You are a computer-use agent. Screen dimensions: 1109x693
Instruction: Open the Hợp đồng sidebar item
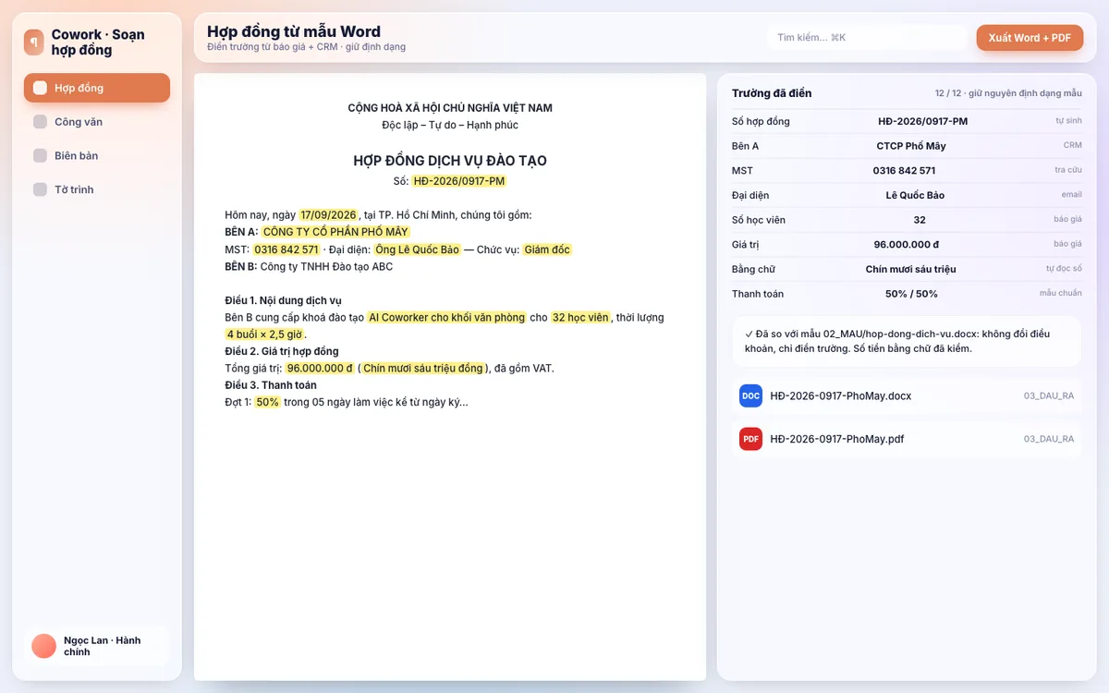97,88
